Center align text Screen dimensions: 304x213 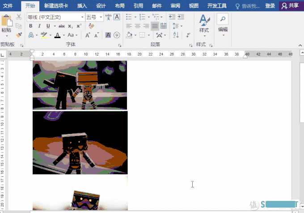tap(137, 26)
